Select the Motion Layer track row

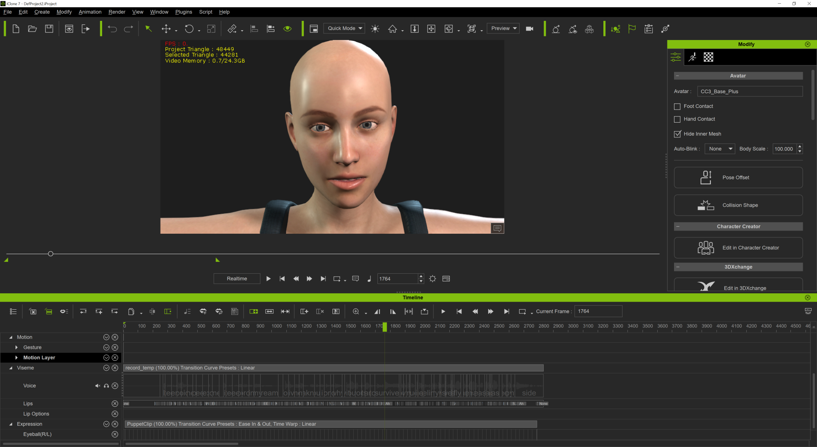tap(60, 358)
